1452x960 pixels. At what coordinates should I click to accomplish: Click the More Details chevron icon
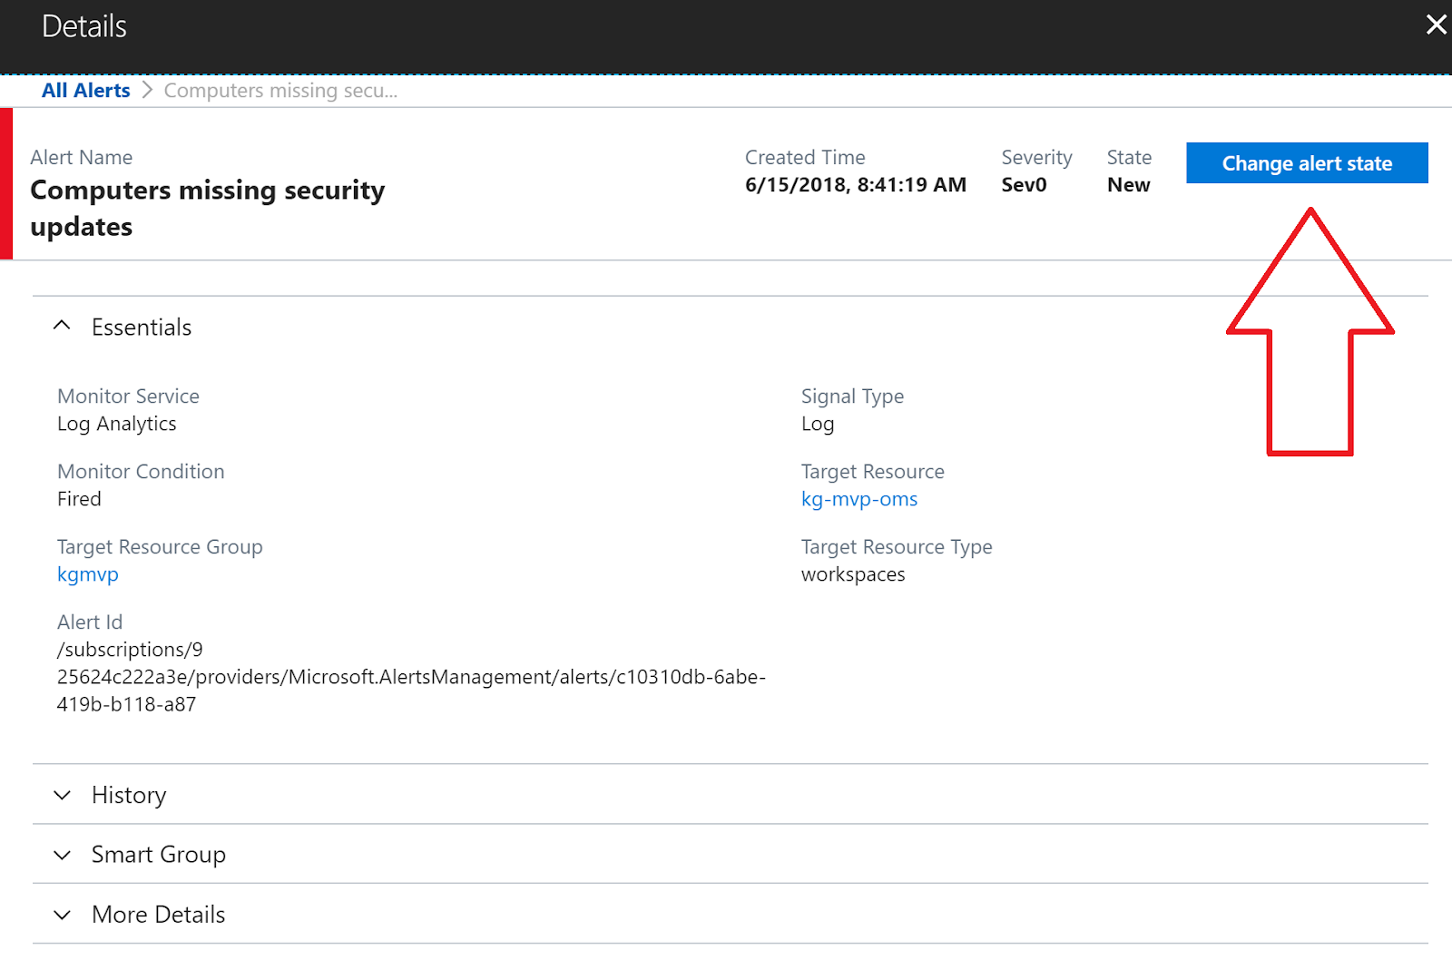62,915
